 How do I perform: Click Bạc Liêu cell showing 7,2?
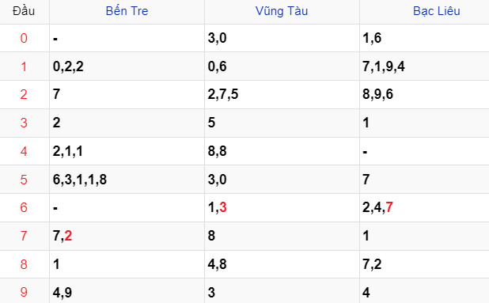point(424,264)
